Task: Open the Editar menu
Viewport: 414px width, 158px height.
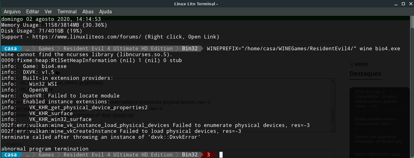Action: (x=33, y=11)
